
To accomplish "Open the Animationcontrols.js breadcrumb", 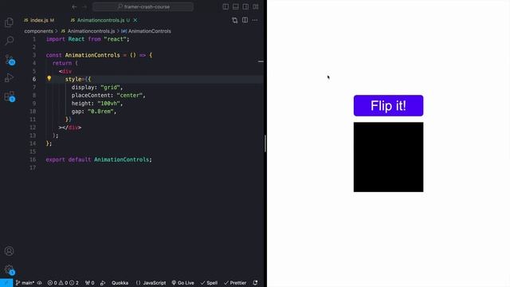I will tap(88, 31).
